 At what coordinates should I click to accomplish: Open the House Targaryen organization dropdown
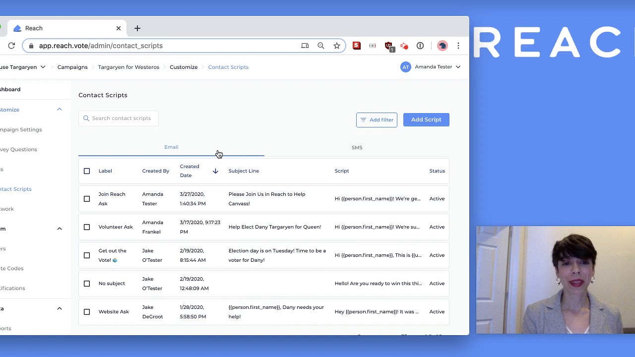click(23, 67)
